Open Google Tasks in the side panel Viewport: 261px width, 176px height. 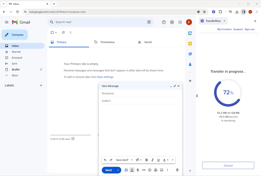(x=190, y=54)
